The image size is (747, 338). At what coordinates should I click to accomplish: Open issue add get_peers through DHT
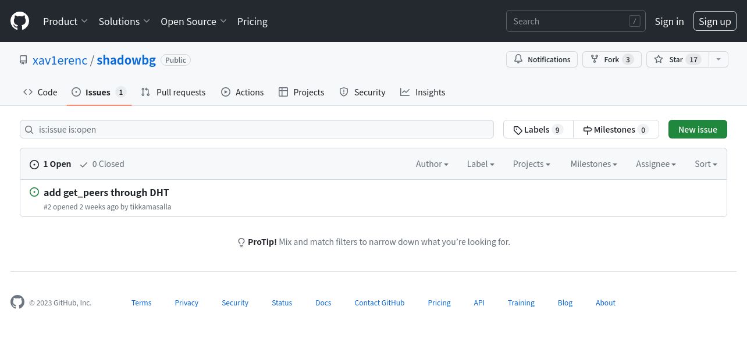point(106,193)
